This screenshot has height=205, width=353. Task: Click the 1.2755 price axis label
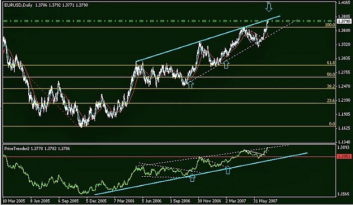344,72
